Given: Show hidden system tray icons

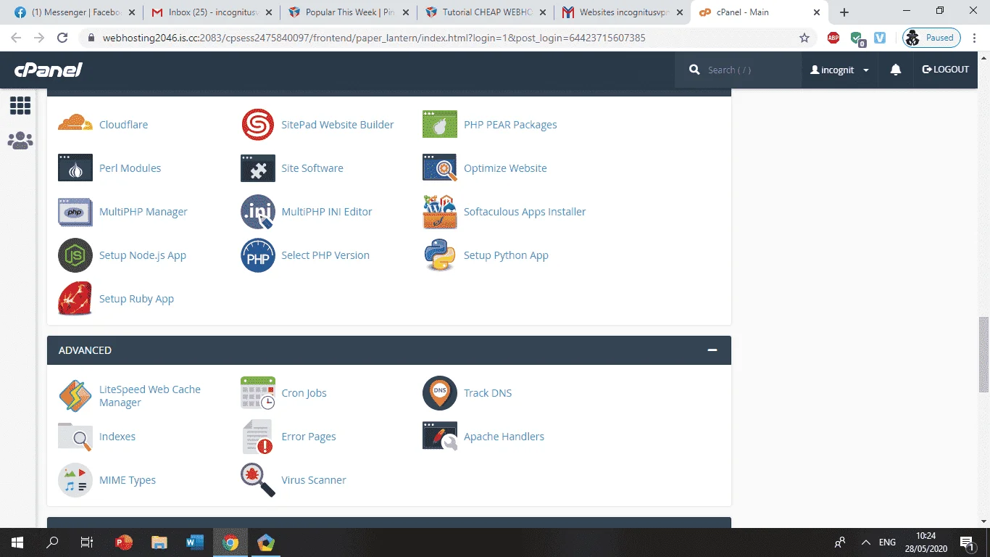Looking at the screenshot, I should (x=865, y=542).
